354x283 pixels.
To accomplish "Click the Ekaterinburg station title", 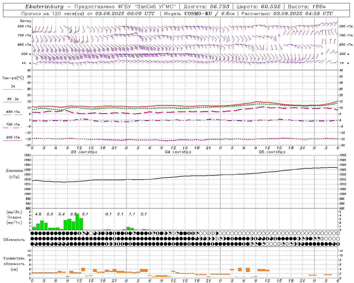I will [x=44, y=7].
